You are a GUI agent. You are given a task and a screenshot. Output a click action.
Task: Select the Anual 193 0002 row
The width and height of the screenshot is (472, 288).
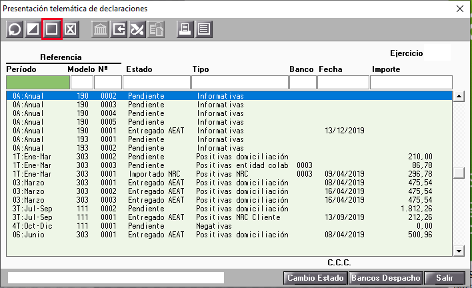[x=229, y=148]
